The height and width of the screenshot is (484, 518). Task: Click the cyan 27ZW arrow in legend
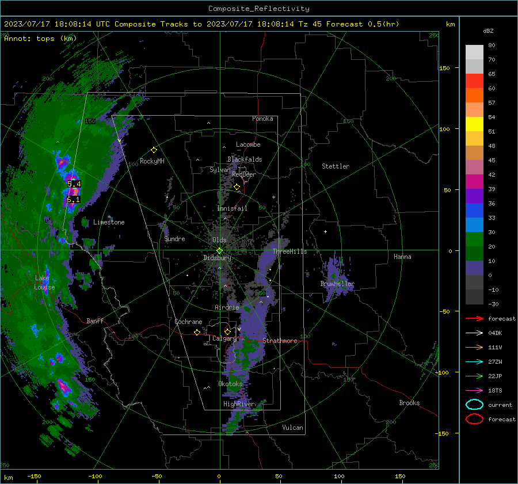point(474,362)
